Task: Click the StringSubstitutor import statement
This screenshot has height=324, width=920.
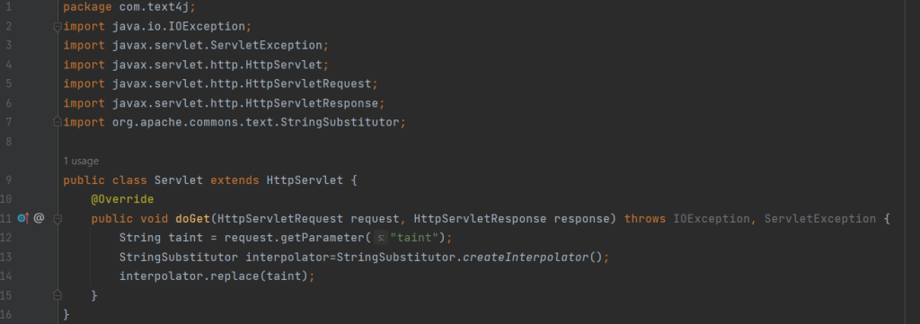Action: [234, 122]
